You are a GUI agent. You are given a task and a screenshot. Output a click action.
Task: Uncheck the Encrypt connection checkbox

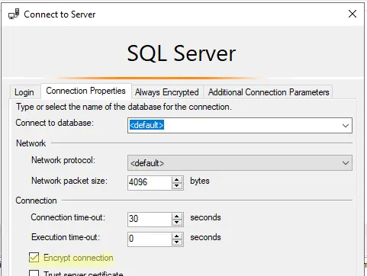tap(34, 258)
